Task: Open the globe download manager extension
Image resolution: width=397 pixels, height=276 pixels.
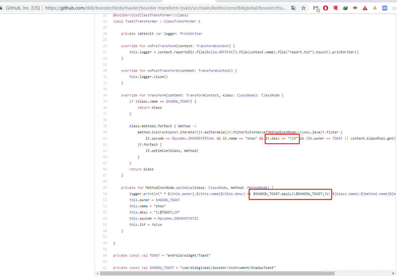Action: 345,8
